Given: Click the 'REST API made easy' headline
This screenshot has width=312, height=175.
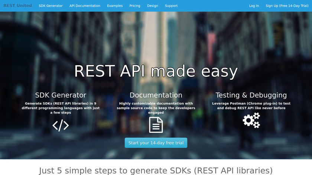Looking at the screenshot, I should click(156, 71).
